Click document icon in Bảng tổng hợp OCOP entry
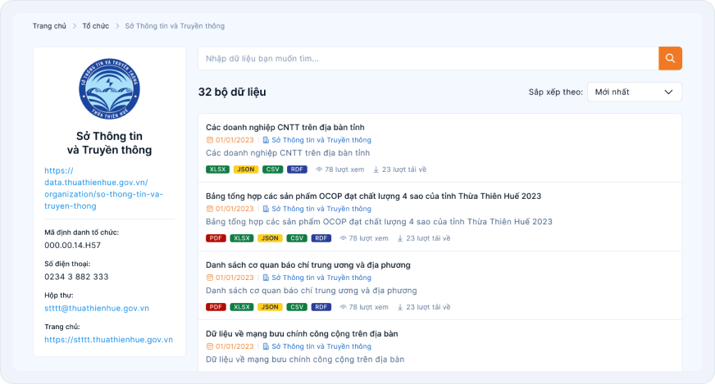The height and width of the screenshot is (384, 715). (266, 209)
